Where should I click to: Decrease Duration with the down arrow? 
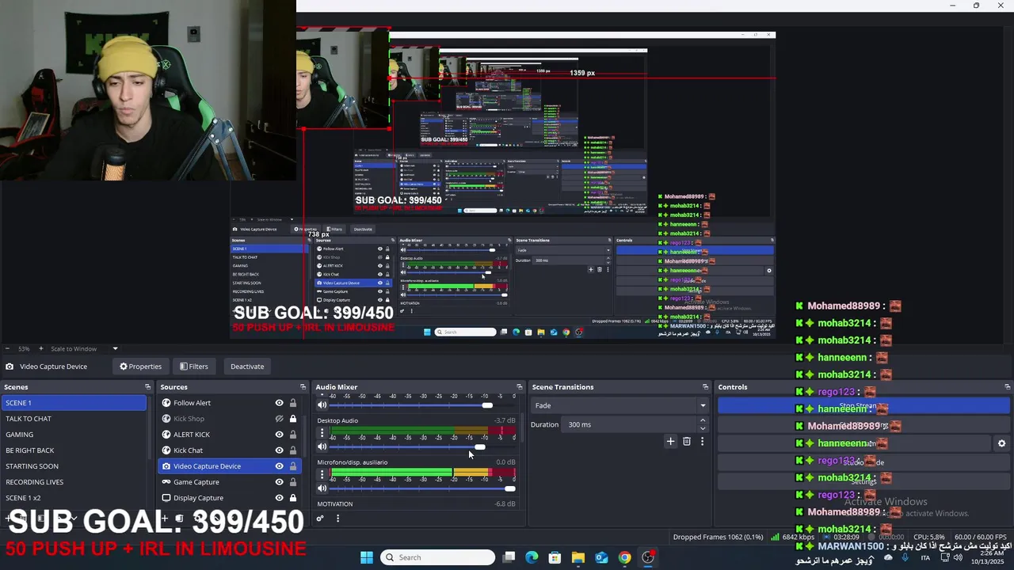[x=703, y=427]
